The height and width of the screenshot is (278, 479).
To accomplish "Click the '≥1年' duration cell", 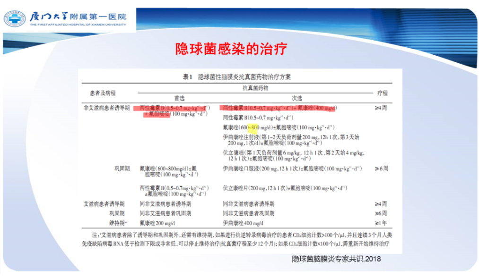I will (x=381, y=223).
